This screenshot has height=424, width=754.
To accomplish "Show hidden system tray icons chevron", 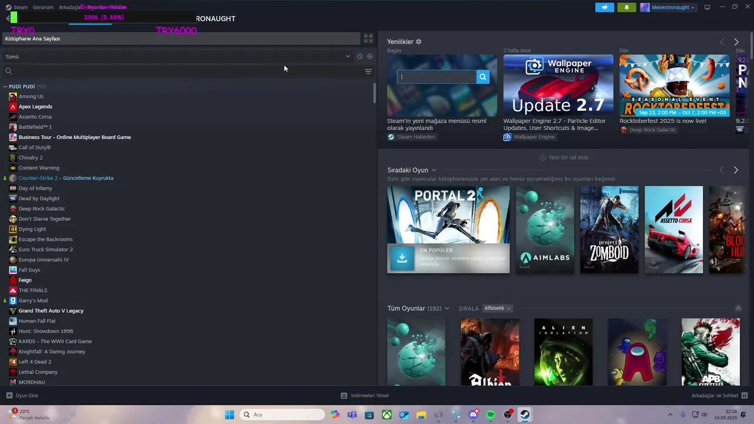I will pyautogui.click(x=670, y=415).
